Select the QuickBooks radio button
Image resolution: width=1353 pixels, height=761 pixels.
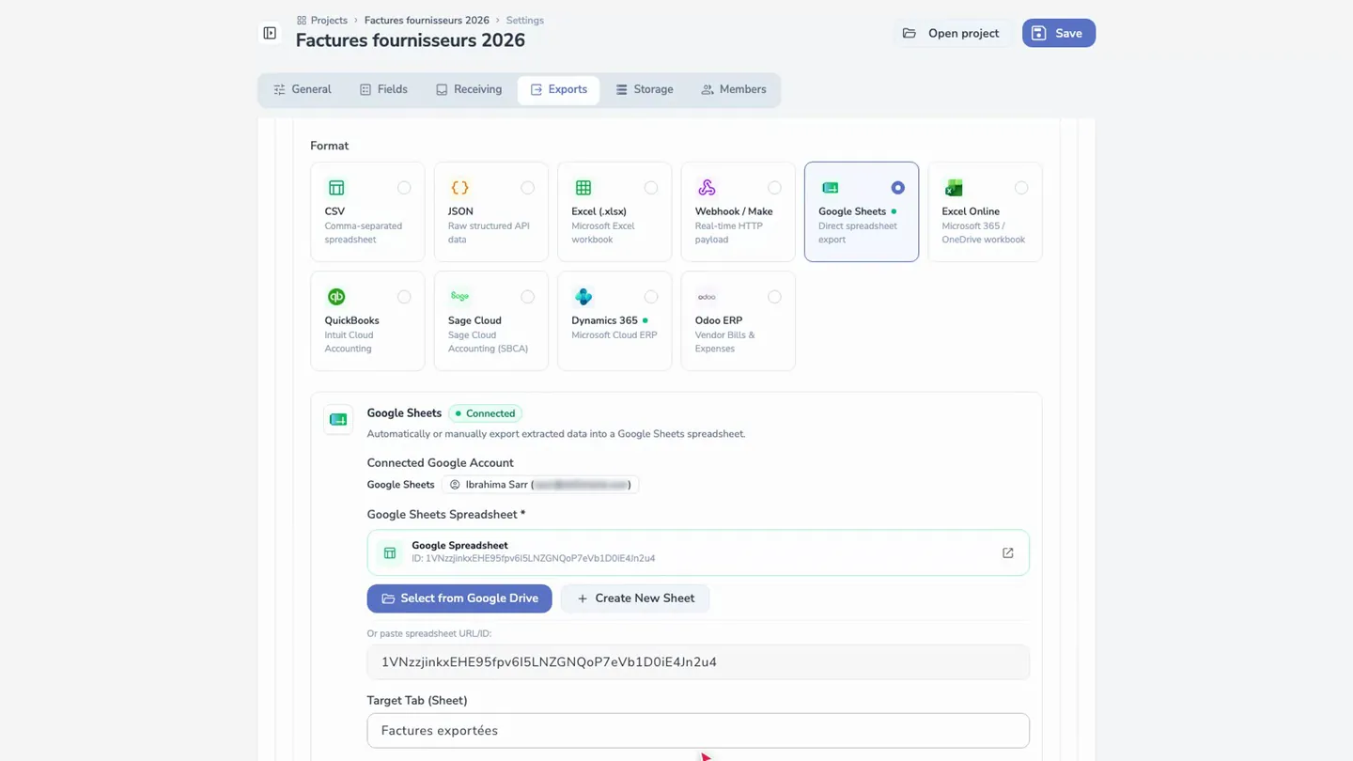tap(404, 297)
